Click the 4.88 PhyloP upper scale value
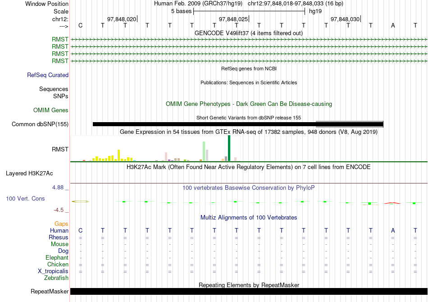 (x=58, y=188)
